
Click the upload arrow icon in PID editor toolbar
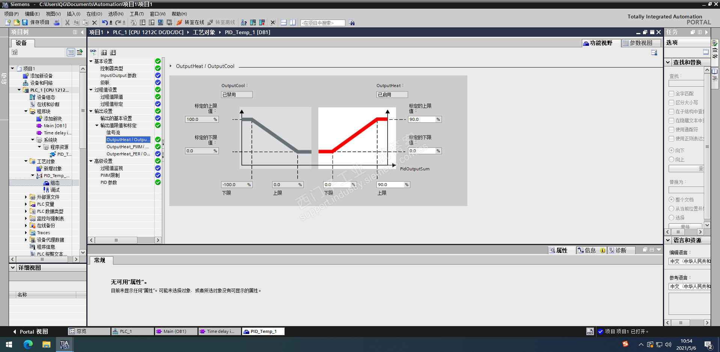pyautogui.click(x=104, y=53)
